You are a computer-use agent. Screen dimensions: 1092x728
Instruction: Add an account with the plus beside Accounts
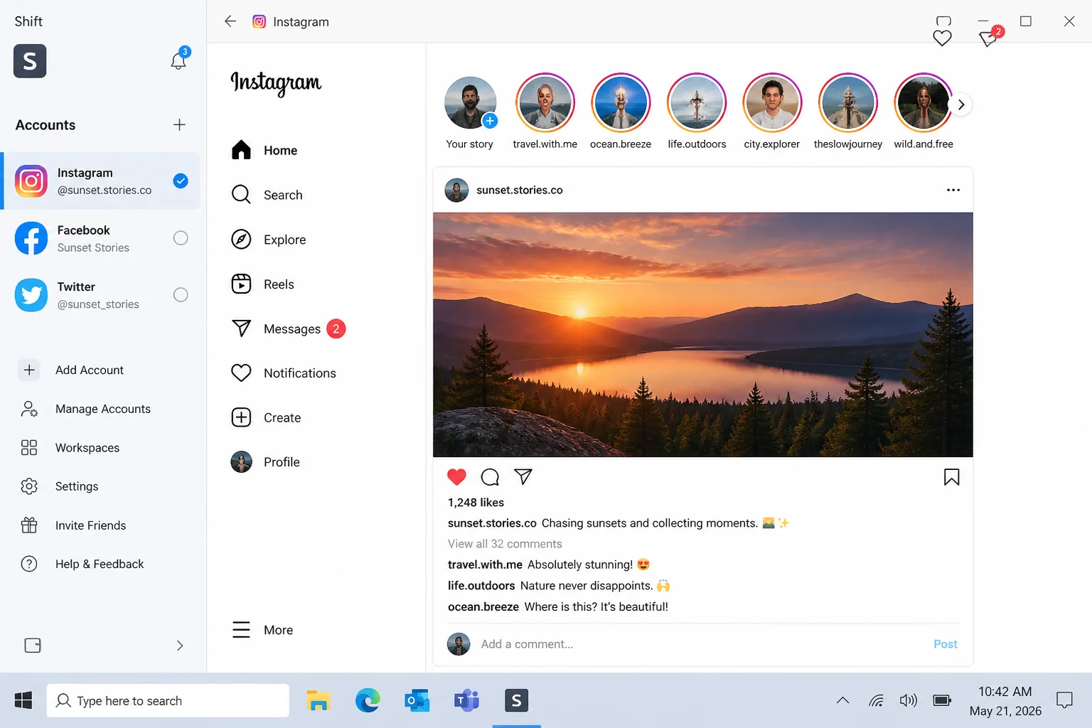click(x=179, y=125)
